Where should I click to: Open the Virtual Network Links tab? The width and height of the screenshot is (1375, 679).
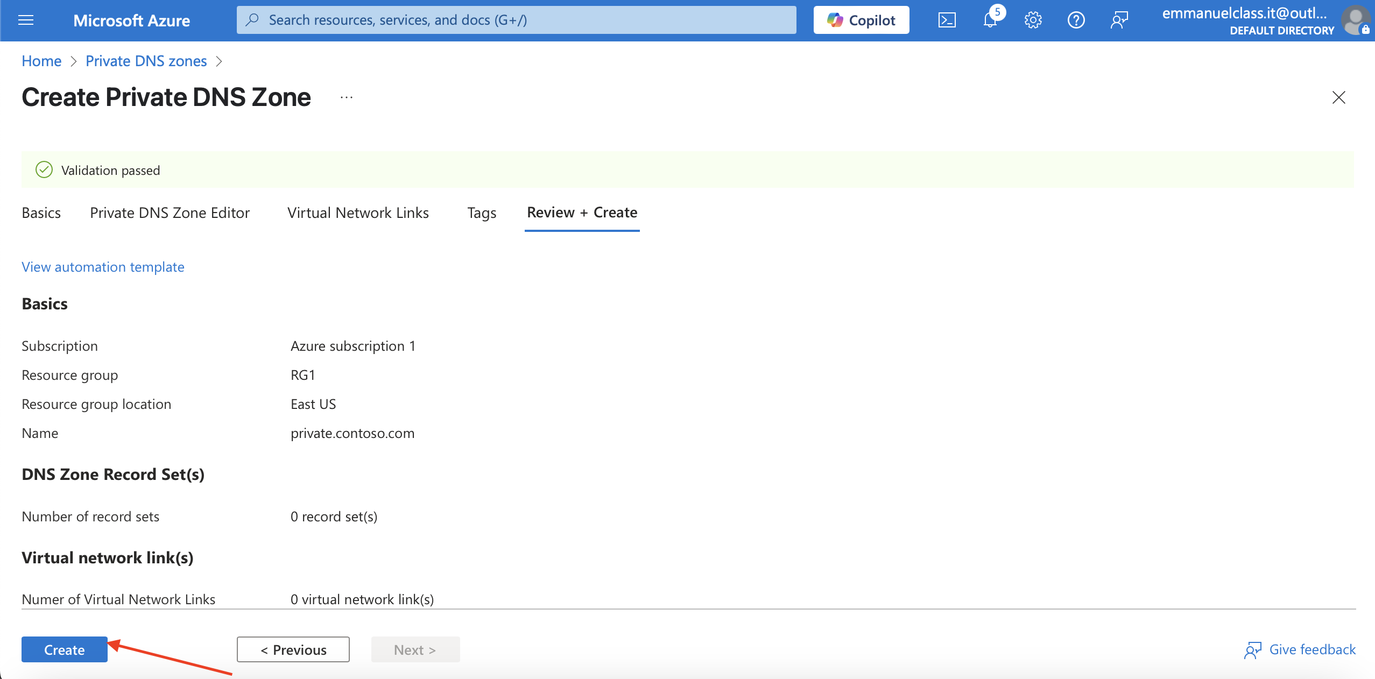[358, 213]
